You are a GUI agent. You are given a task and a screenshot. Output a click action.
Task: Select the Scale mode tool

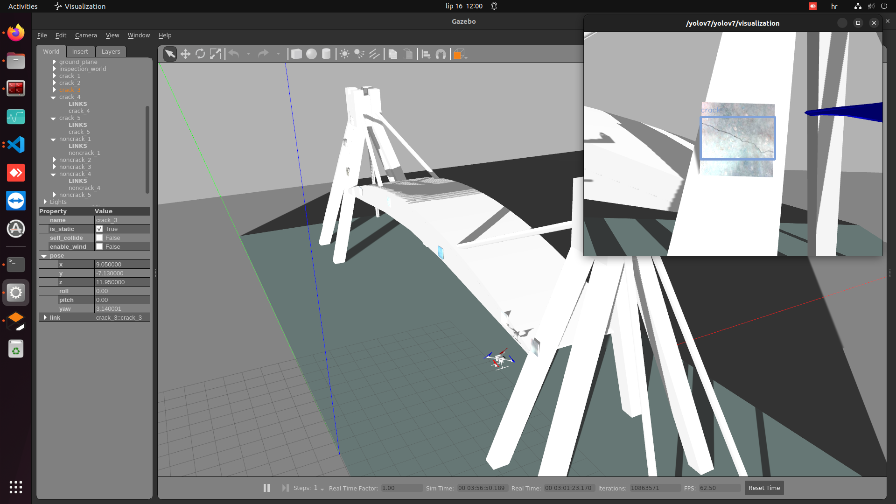tap(215, 54)
